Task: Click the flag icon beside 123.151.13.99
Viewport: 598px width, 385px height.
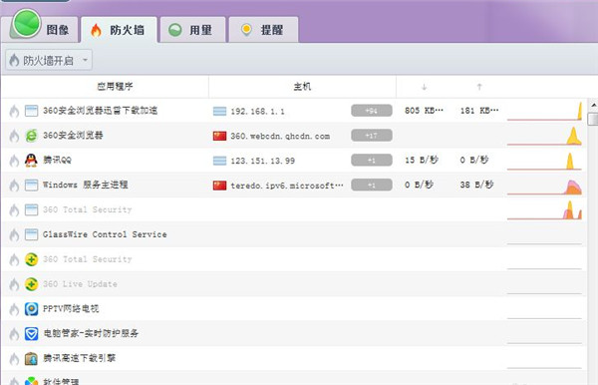Action: coord(219,161)
